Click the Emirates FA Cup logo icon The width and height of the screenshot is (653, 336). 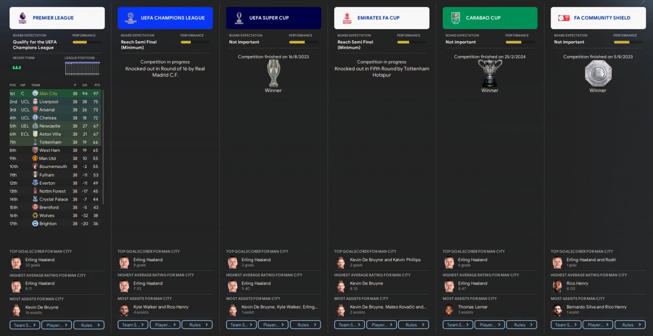click(347, 18)
